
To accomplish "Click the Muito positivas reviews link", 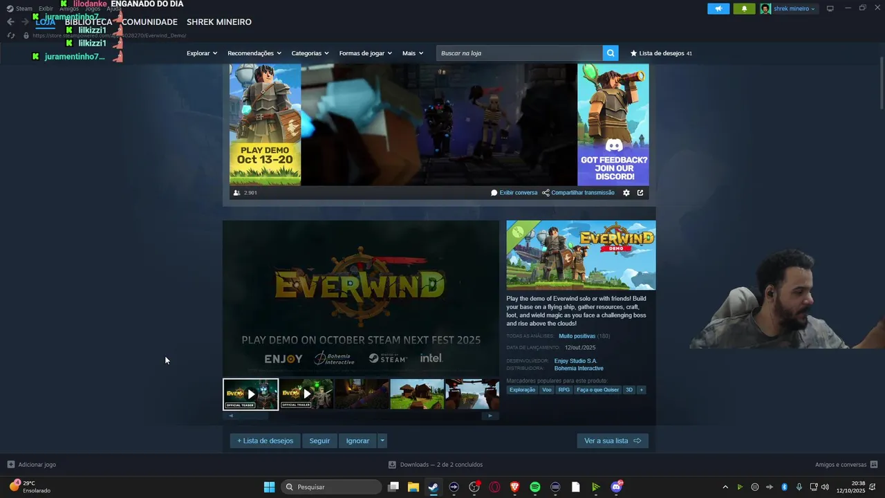I will 577,336.
